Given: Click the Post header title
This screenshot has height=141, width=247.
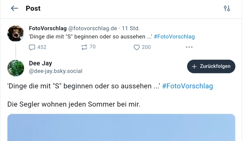Looking at the screenshot, I should pyautogui.click(x=33, y=8).
